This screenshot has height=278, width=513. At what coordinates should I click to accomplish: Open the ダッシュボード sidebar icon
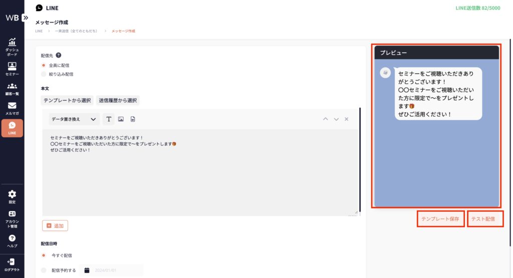(x=12, y=44)
